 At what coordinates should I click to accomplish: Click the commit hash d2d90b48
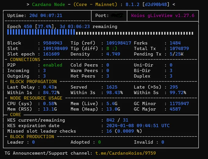(156, 5)
